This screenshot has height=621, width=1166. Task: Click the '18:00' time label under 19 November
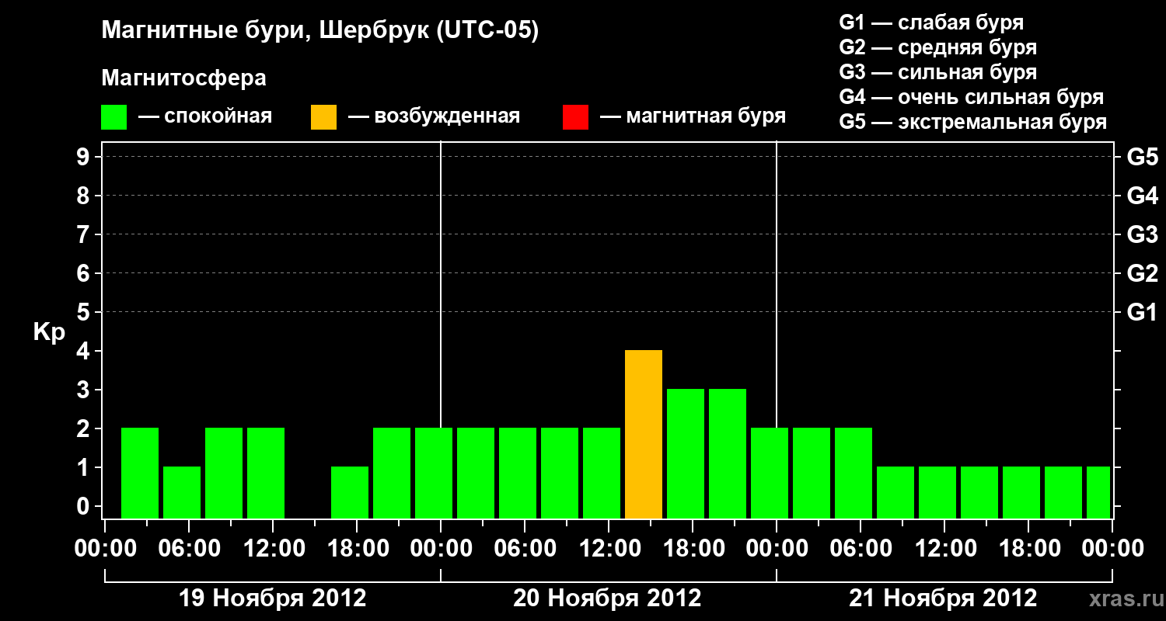coord(357,549)
